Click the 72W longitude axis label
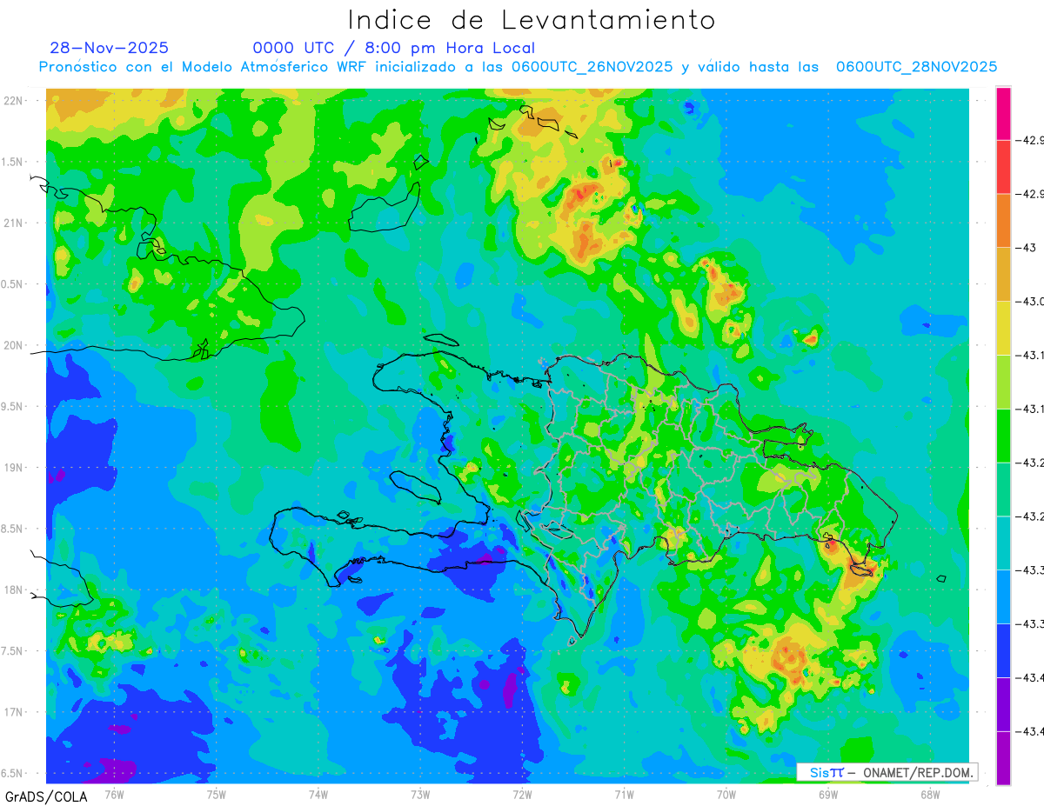The image size is (1044, 806). 522,794
